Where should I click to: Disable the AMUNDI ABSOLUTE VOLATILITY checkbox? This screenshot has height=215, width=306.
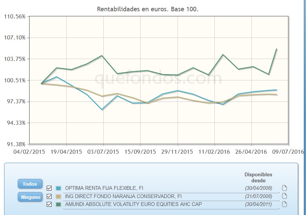49,204
